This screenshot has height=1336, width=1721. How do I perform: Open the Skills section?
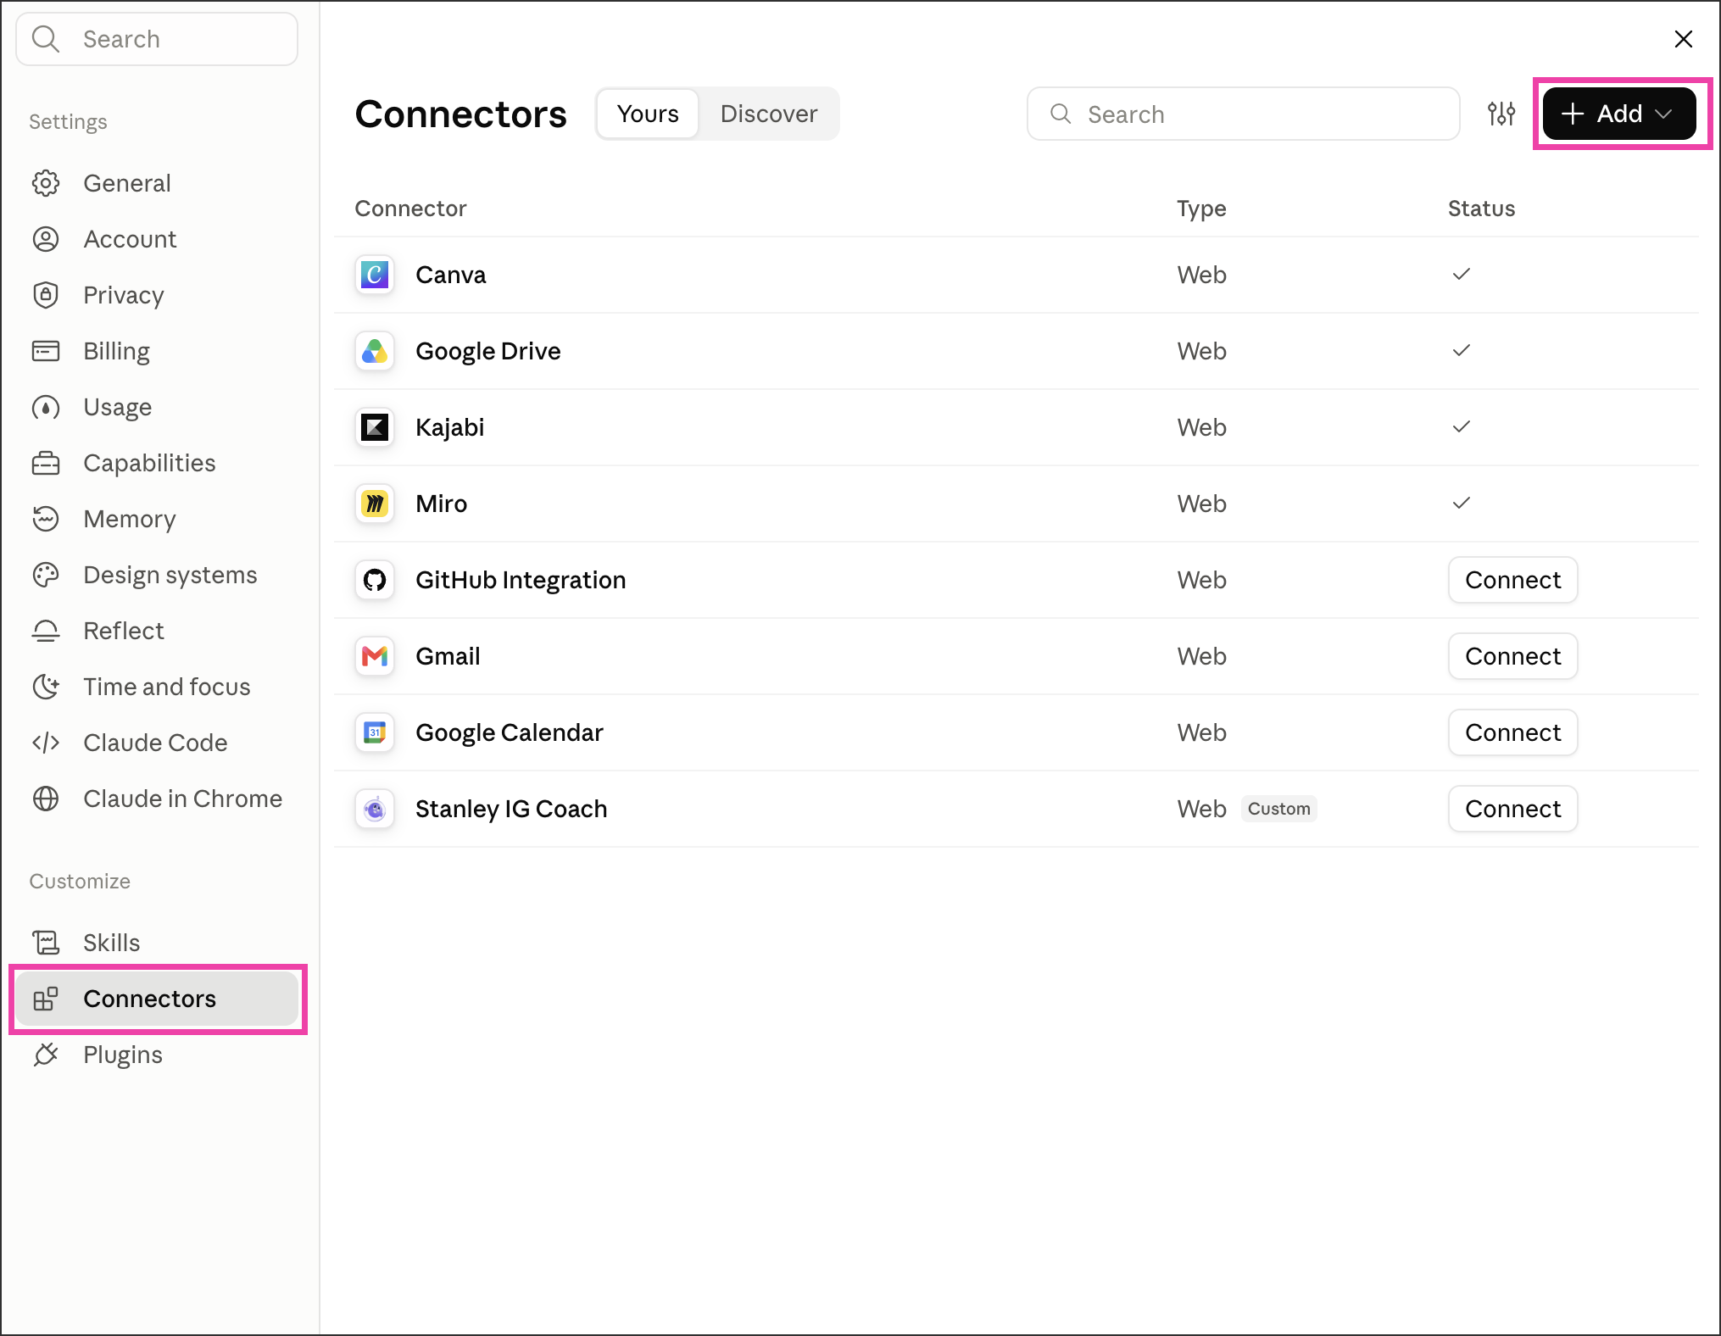click(x=157, y=943)
